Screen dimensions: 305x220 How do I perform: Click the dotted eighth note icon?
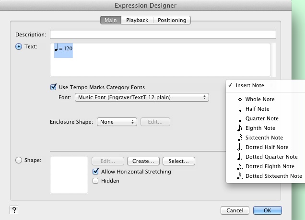tap(239, 166)
